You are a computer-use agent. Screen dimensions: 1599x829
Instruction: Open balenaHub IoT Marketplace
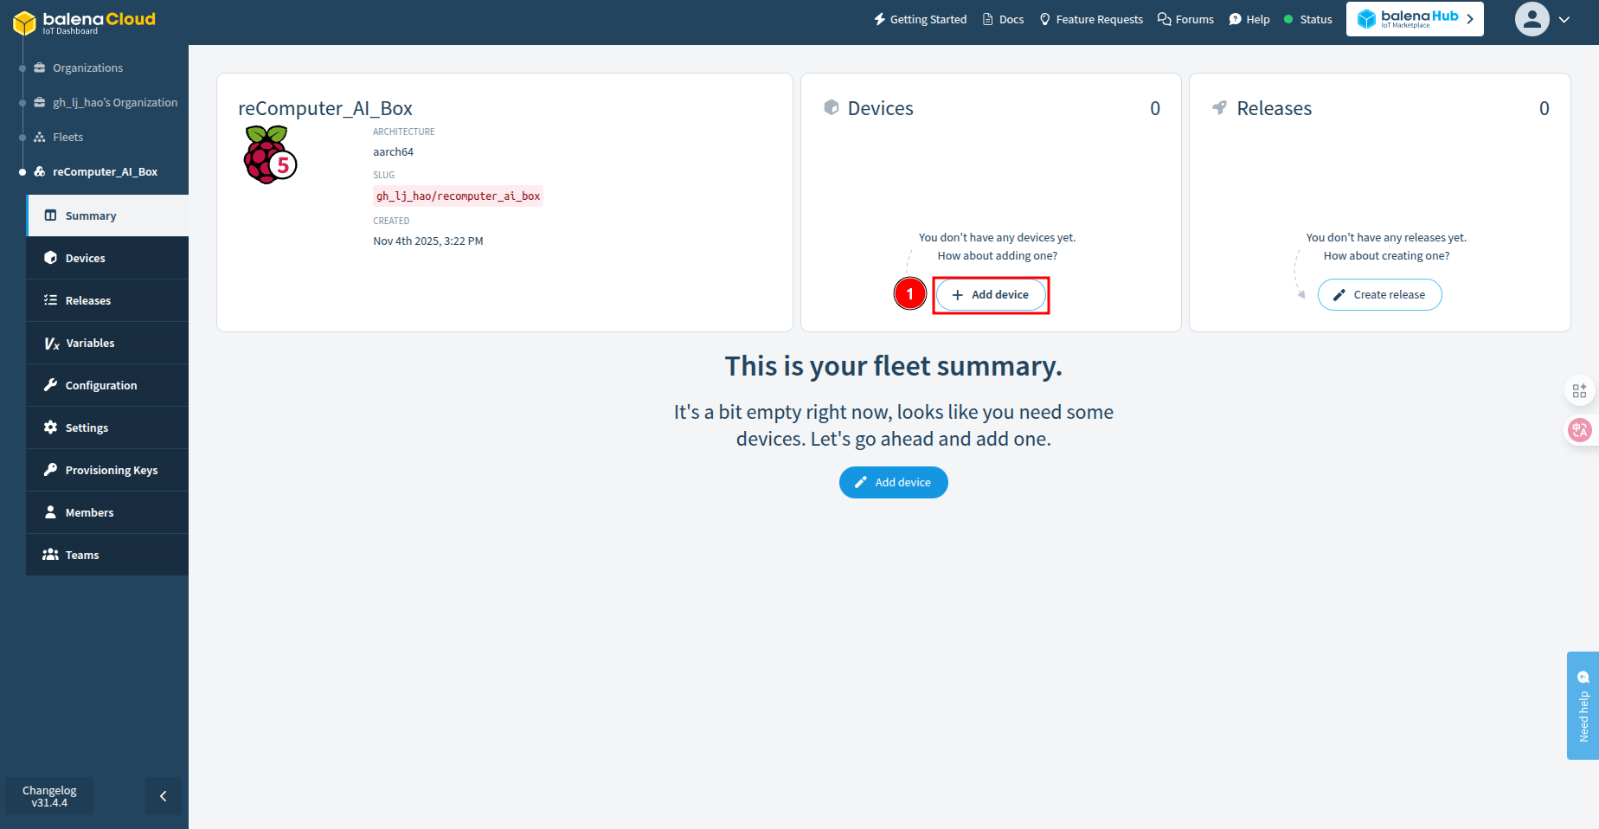tap(1414, 19)
